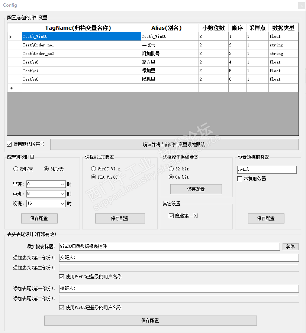Screen dimensions: 306x333
Task: Open the 早班 hour dropdown
Action: click(62, 184)
